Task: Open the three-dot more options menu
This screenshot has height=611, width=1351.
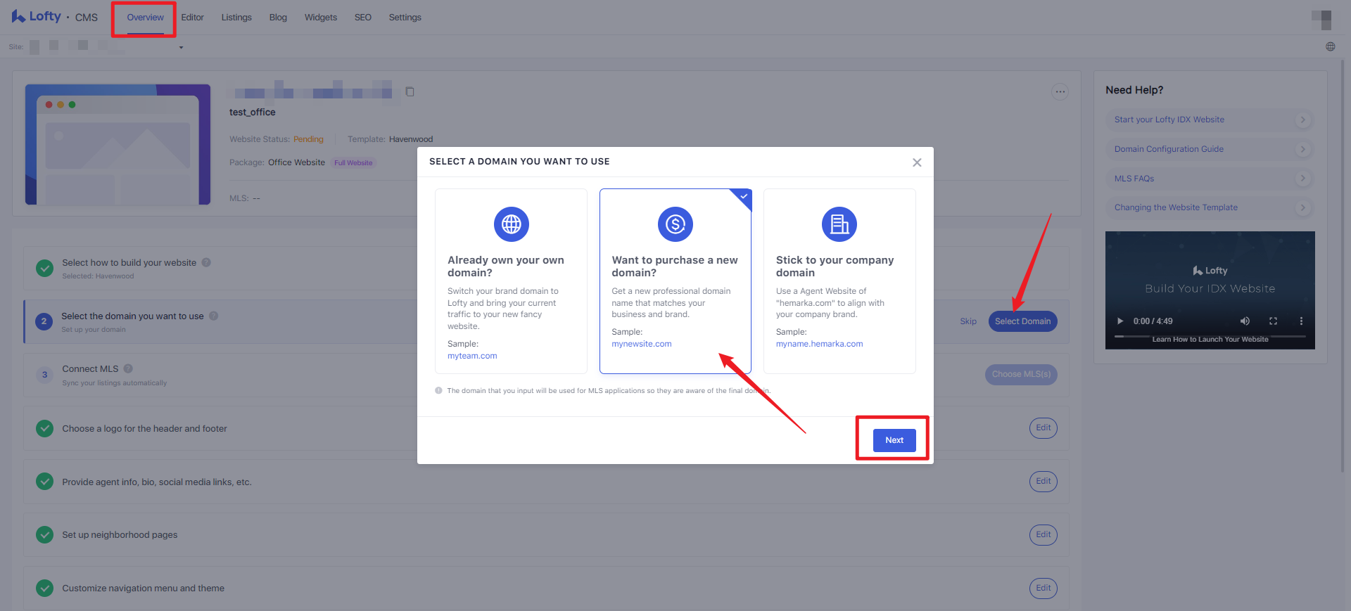Action: click(1060, 91)
